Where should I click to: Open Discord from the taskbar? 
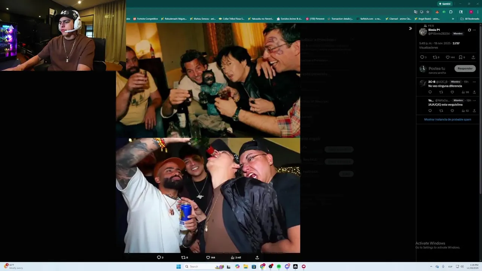287,266
